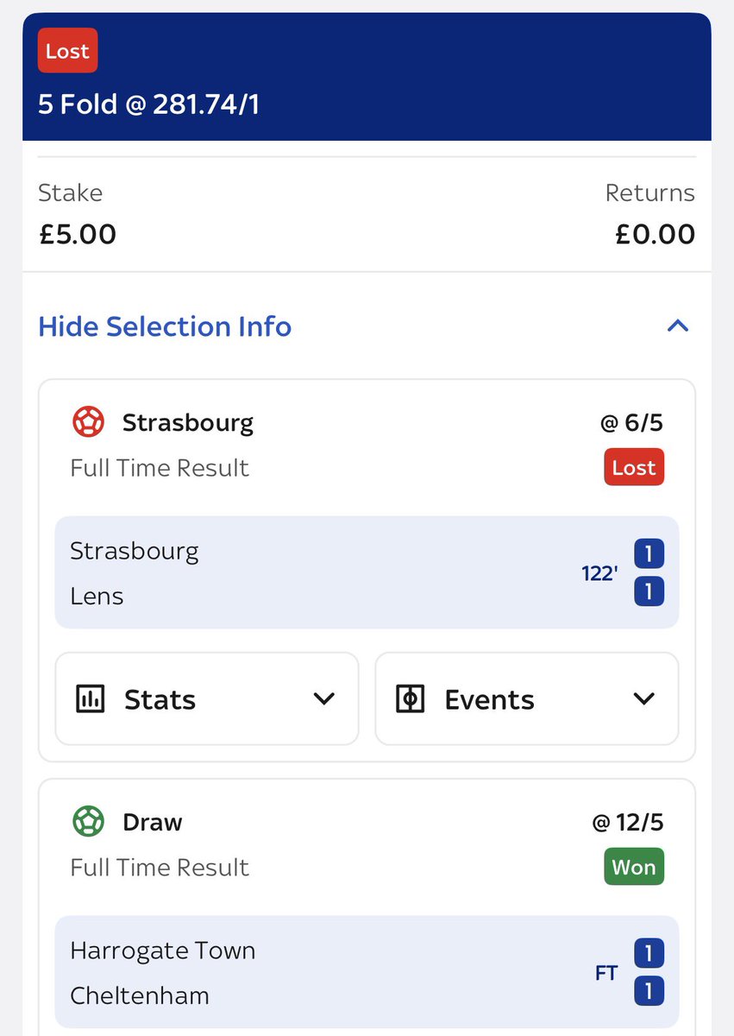The height and width of the screenshot is (1036, 734).
Task: Open the Stats panel button
Action: click(x=207, y=698)
